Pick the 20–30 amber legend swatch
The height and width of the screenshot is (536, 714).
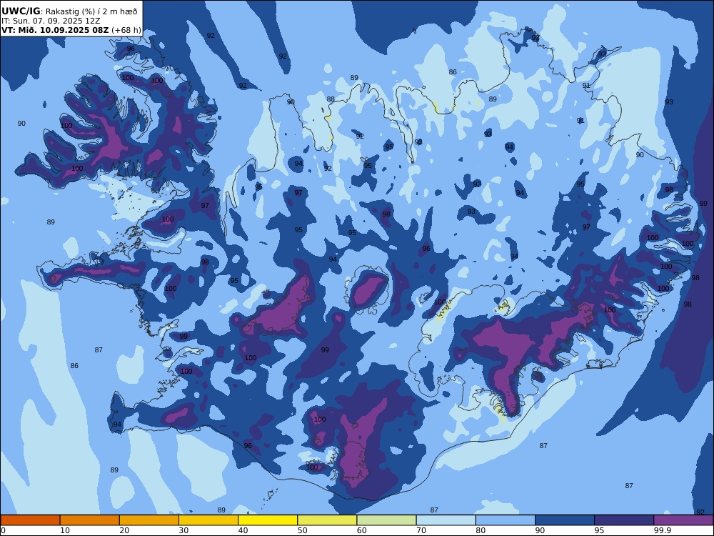point(149,520)
